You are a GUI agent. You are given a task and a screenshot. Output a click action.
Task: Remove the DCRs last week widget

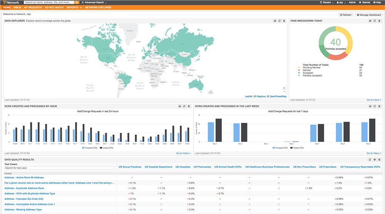click(379, 106)
